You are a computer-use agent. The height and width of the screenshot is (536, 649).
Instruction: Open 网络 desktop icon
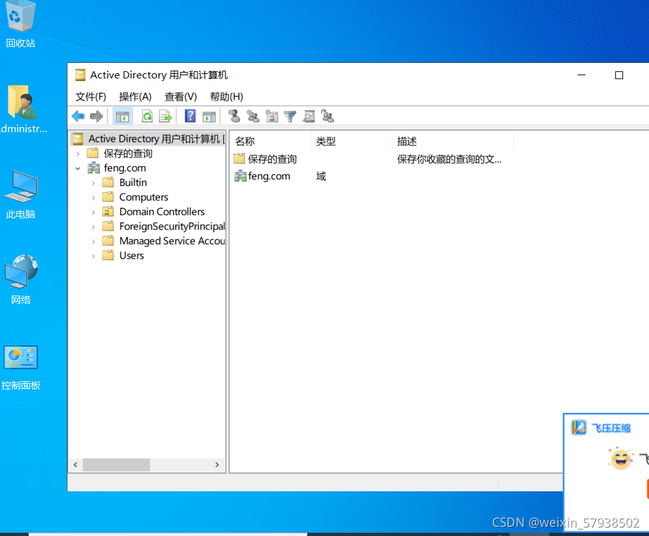click(21, 280)
